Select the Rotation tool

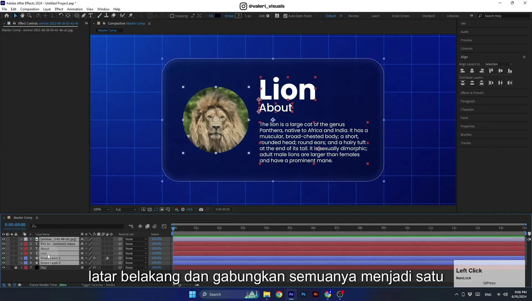[x=61, y=16]
